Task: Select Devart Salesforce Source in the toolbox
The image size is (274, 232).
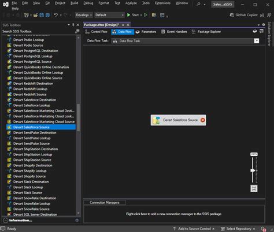Action: tap(41, 127)
